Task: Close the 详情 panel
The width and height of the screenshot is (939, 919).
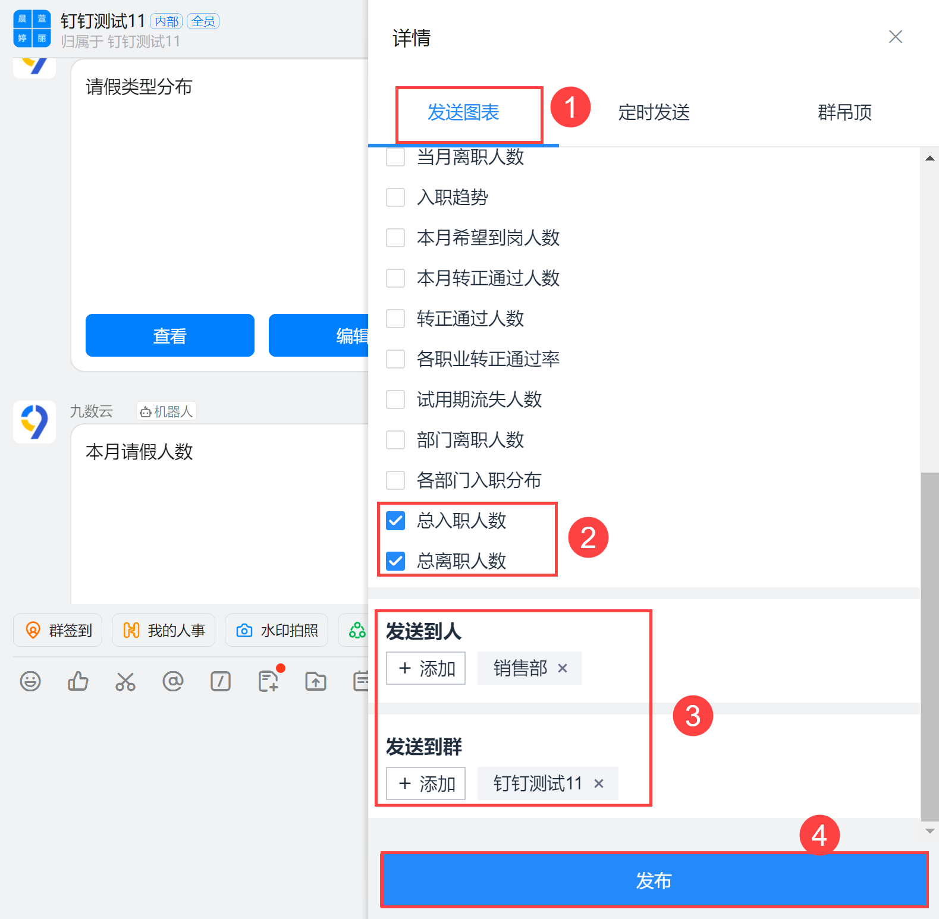Action: coord(896,37)
